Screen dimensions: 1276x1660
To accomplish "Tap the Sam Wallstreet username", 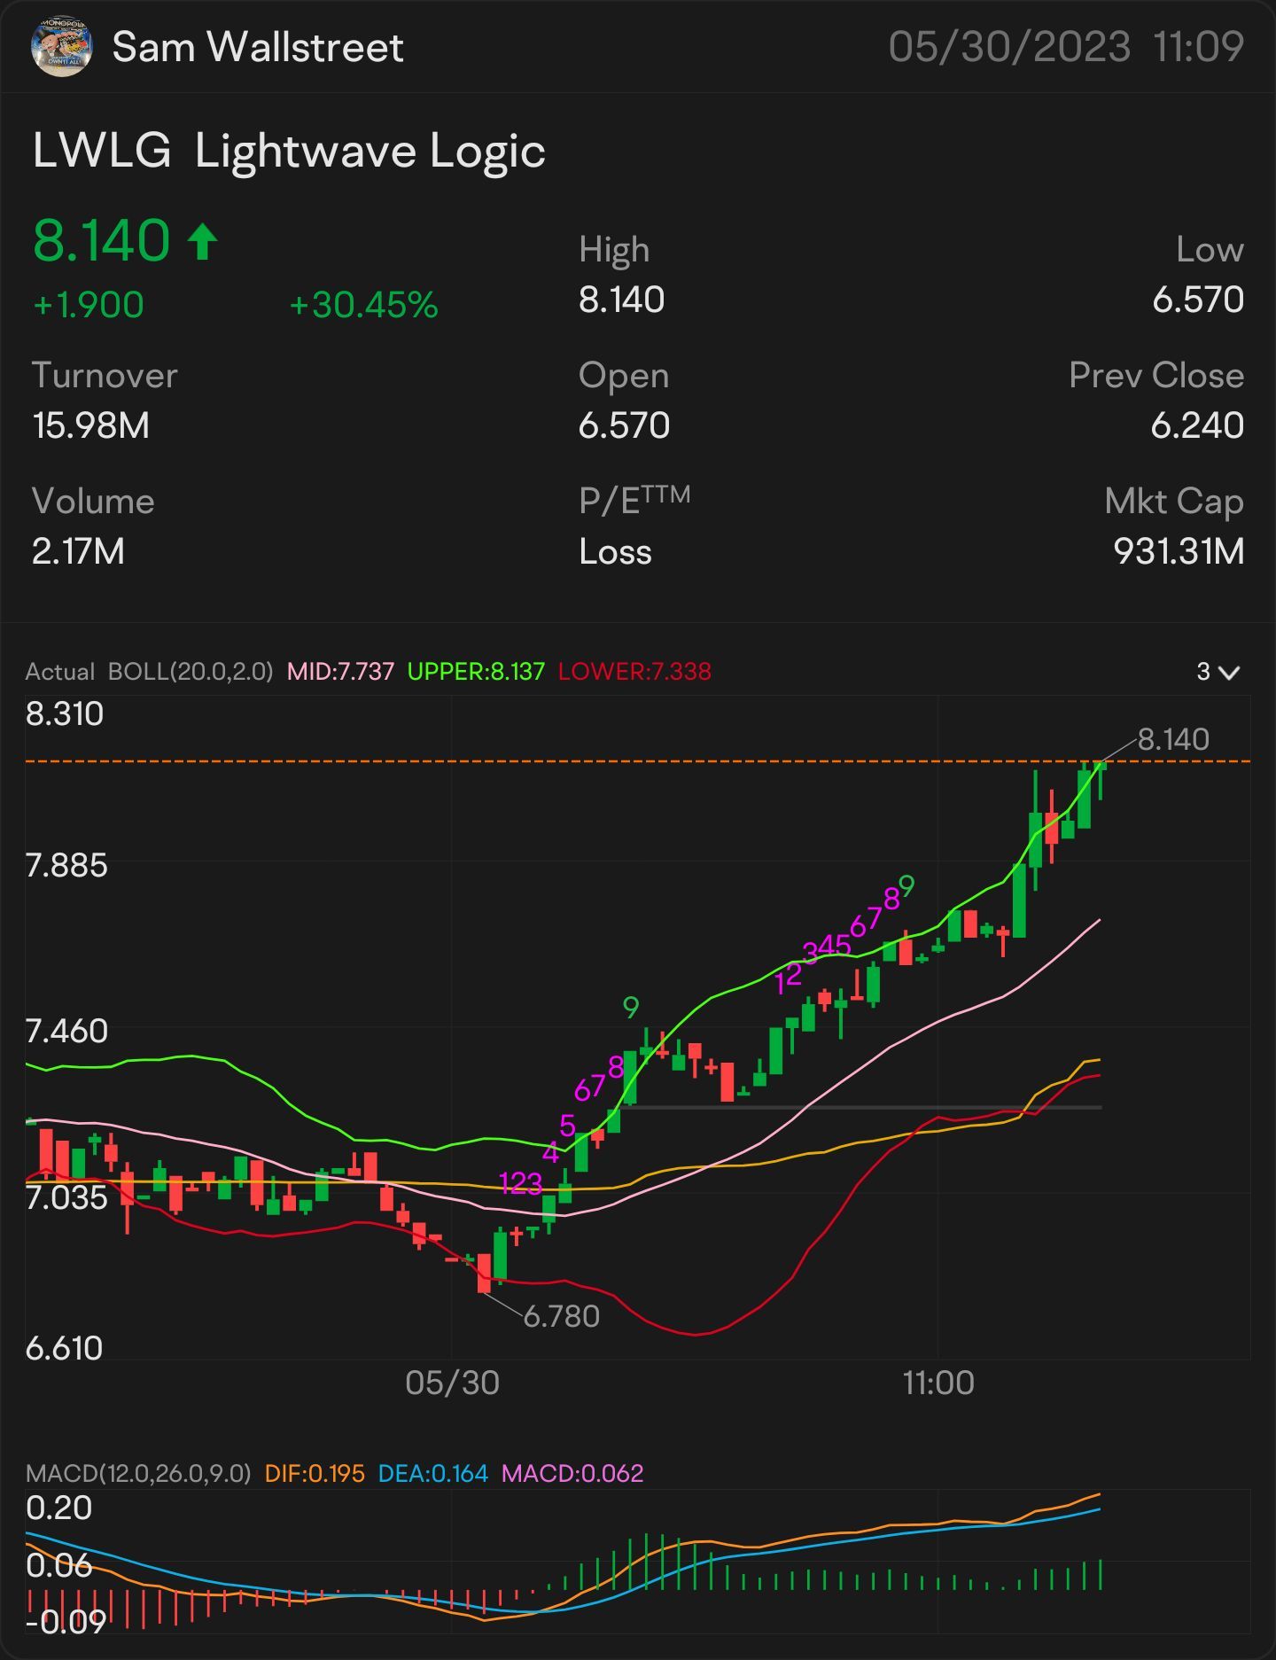I will tap(258, 47).
